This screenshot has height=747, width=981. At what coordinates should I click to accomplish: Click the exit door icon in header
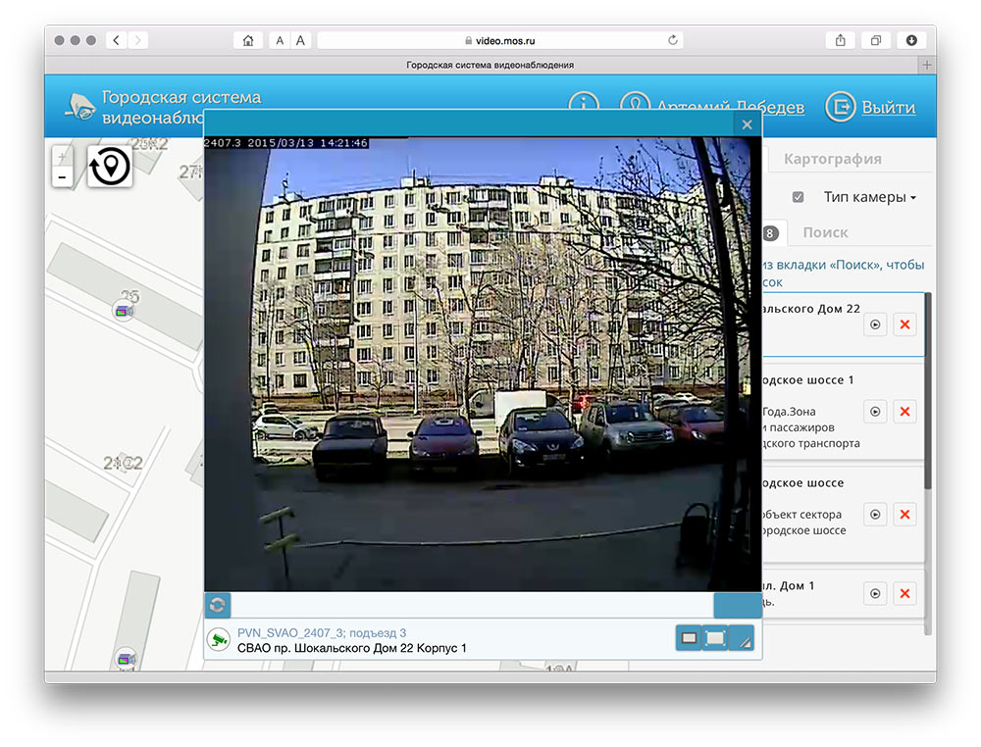point(841,107)
